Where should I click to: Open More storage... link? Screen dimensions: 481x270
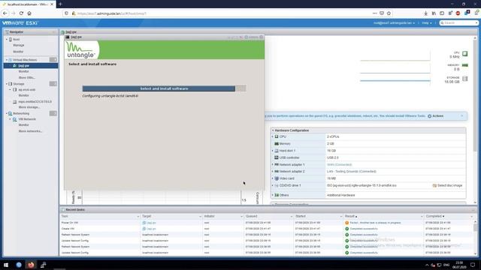pos(29,107)
